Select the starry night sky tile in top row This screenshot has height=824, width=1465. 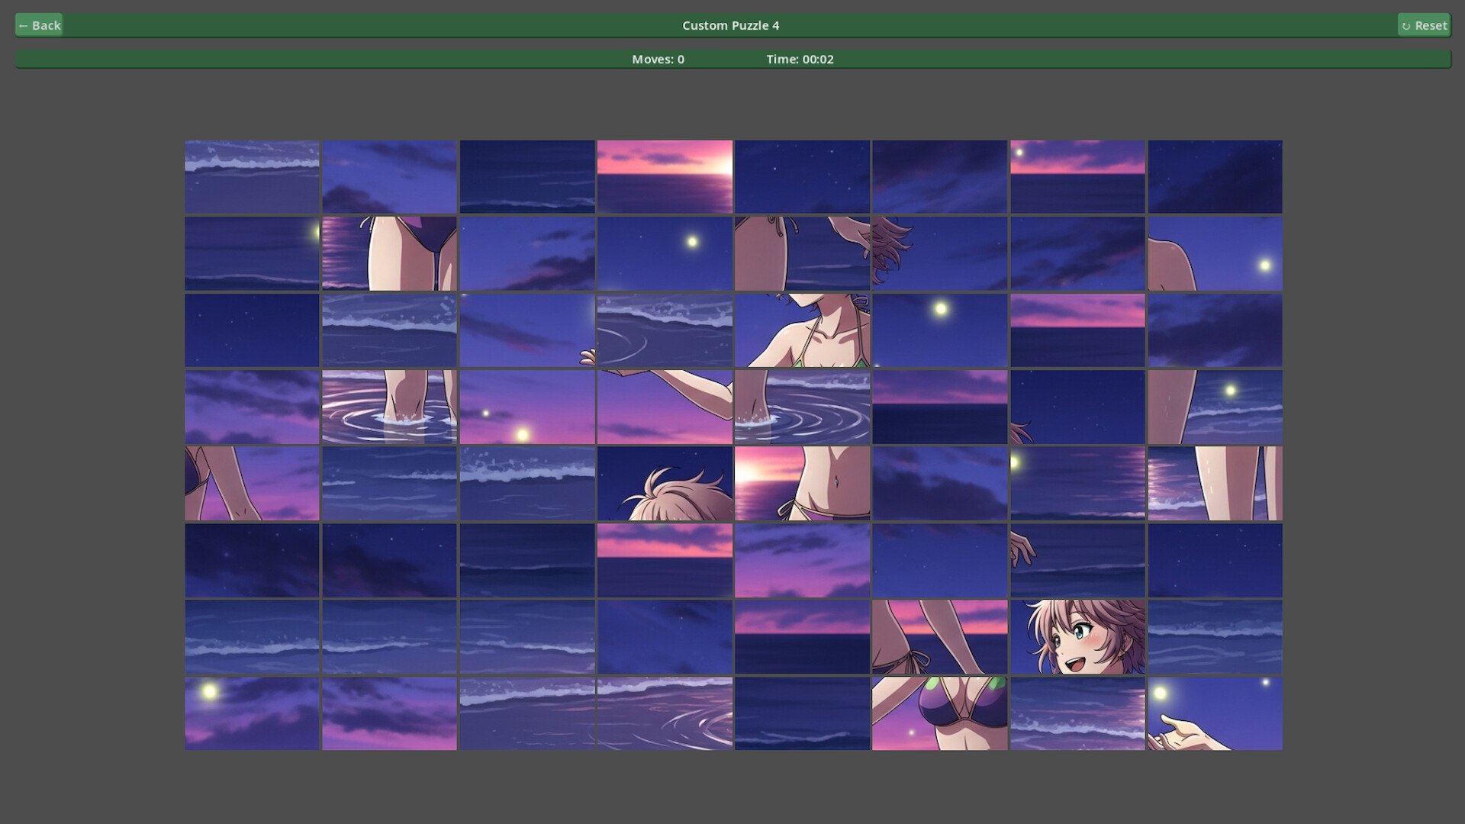click(x=801, y=177)
